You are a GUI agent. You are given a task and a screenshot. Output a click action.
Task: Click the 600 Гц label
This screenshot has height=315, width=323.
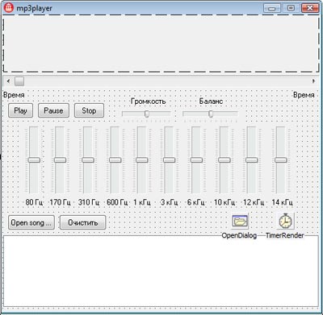coord(117,202)
